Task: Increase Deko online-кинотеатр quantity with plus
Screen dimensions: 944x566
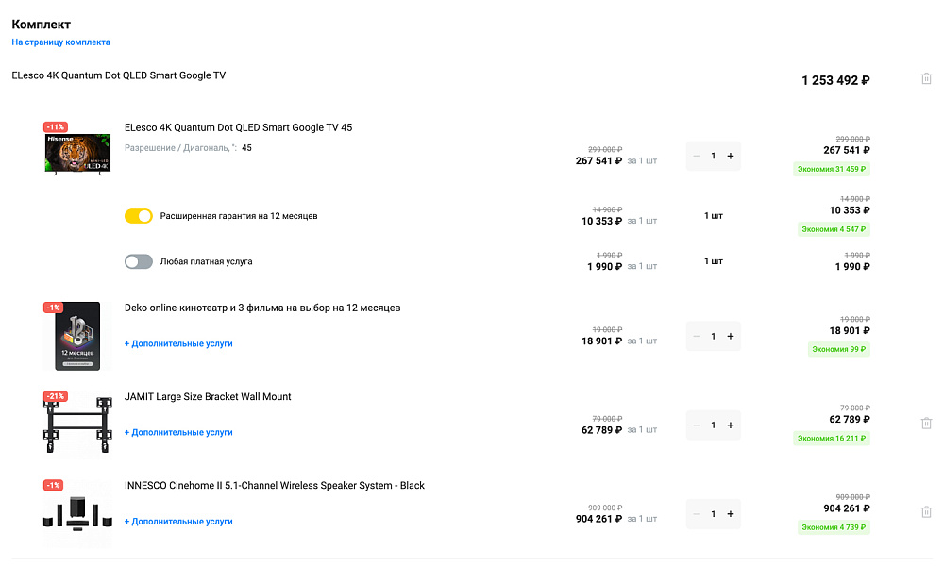Action: coord(731,337)
